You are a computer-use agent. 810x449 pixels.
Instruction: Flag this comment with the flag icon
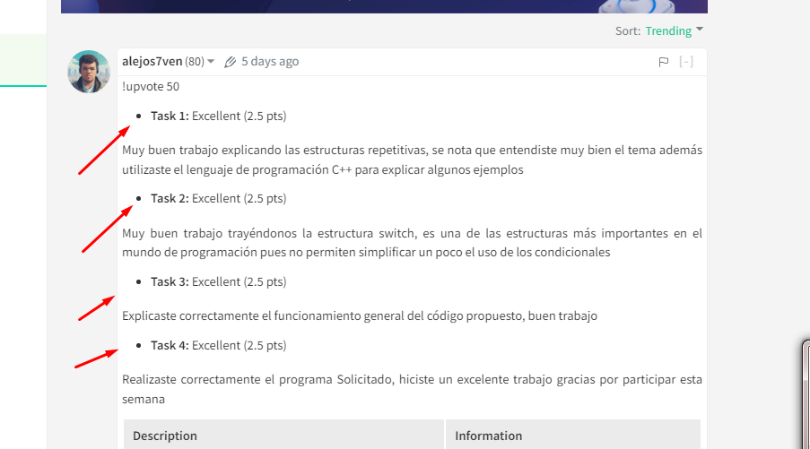(664, 62)
